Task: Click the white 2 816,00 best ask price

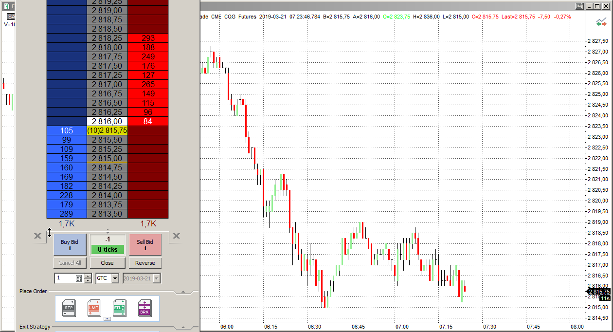Action: pos(107,121)
